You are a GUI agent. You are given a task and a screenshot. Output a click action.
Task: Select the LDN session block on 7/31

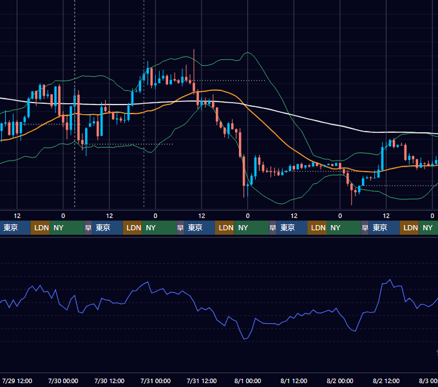(225, 228)
